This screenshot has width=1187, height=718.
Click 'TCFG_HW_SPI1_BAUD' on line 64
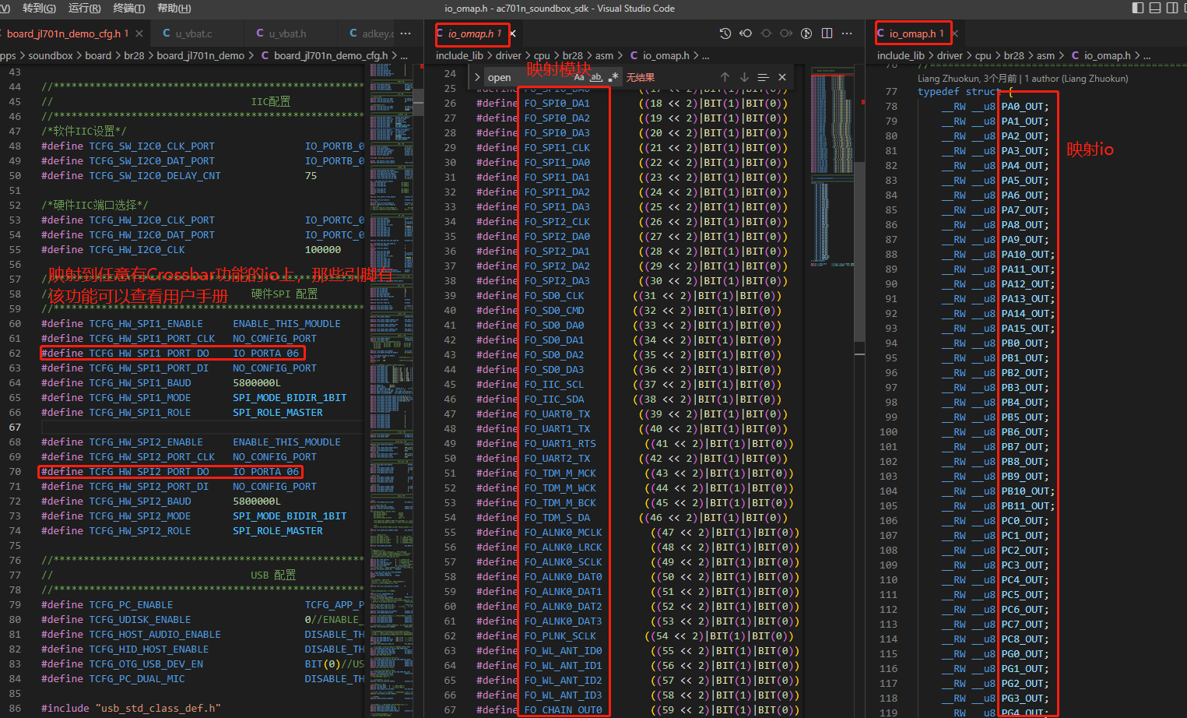[140, 382]
